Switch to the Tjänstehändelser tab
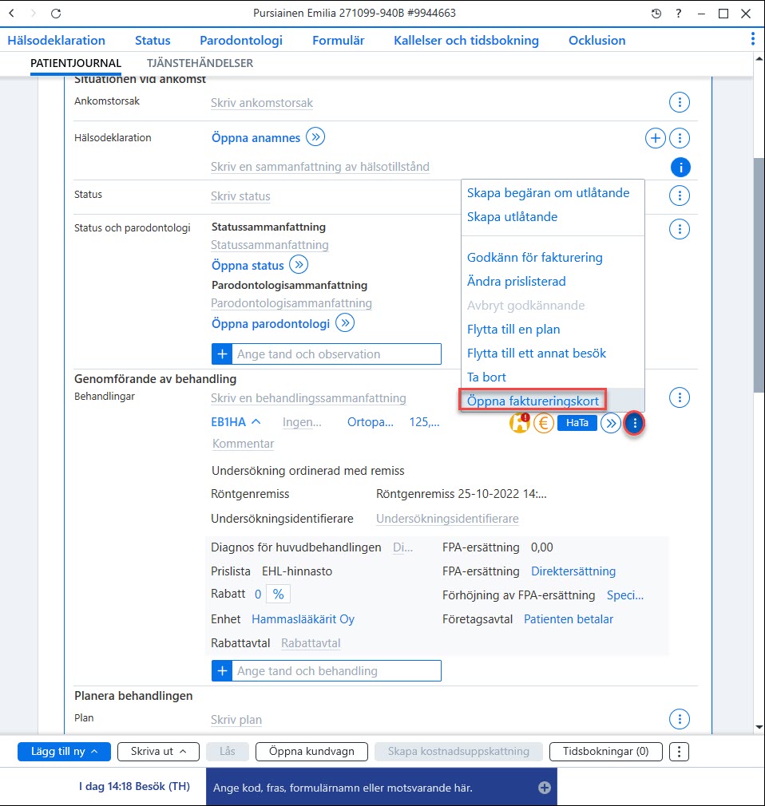 pos(200,63)
